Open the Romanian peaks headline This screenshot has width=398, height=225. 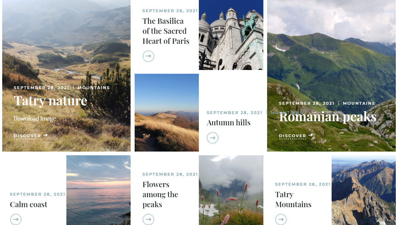pos(328,117)
